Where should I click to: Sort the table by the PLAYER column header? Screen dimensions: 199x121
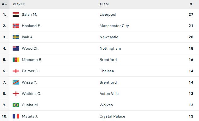click(19, 4)
